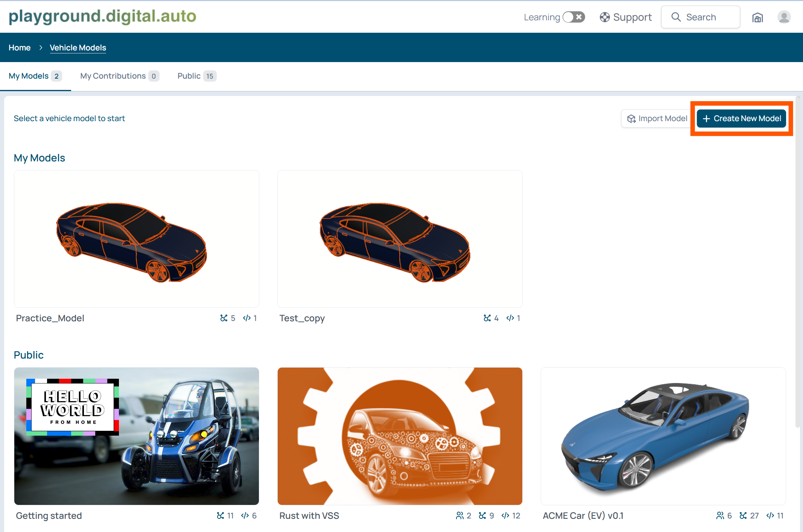The image size is (803, 532).
Task: Click the magnifier icon in Search box
Action: click(676, 17)
